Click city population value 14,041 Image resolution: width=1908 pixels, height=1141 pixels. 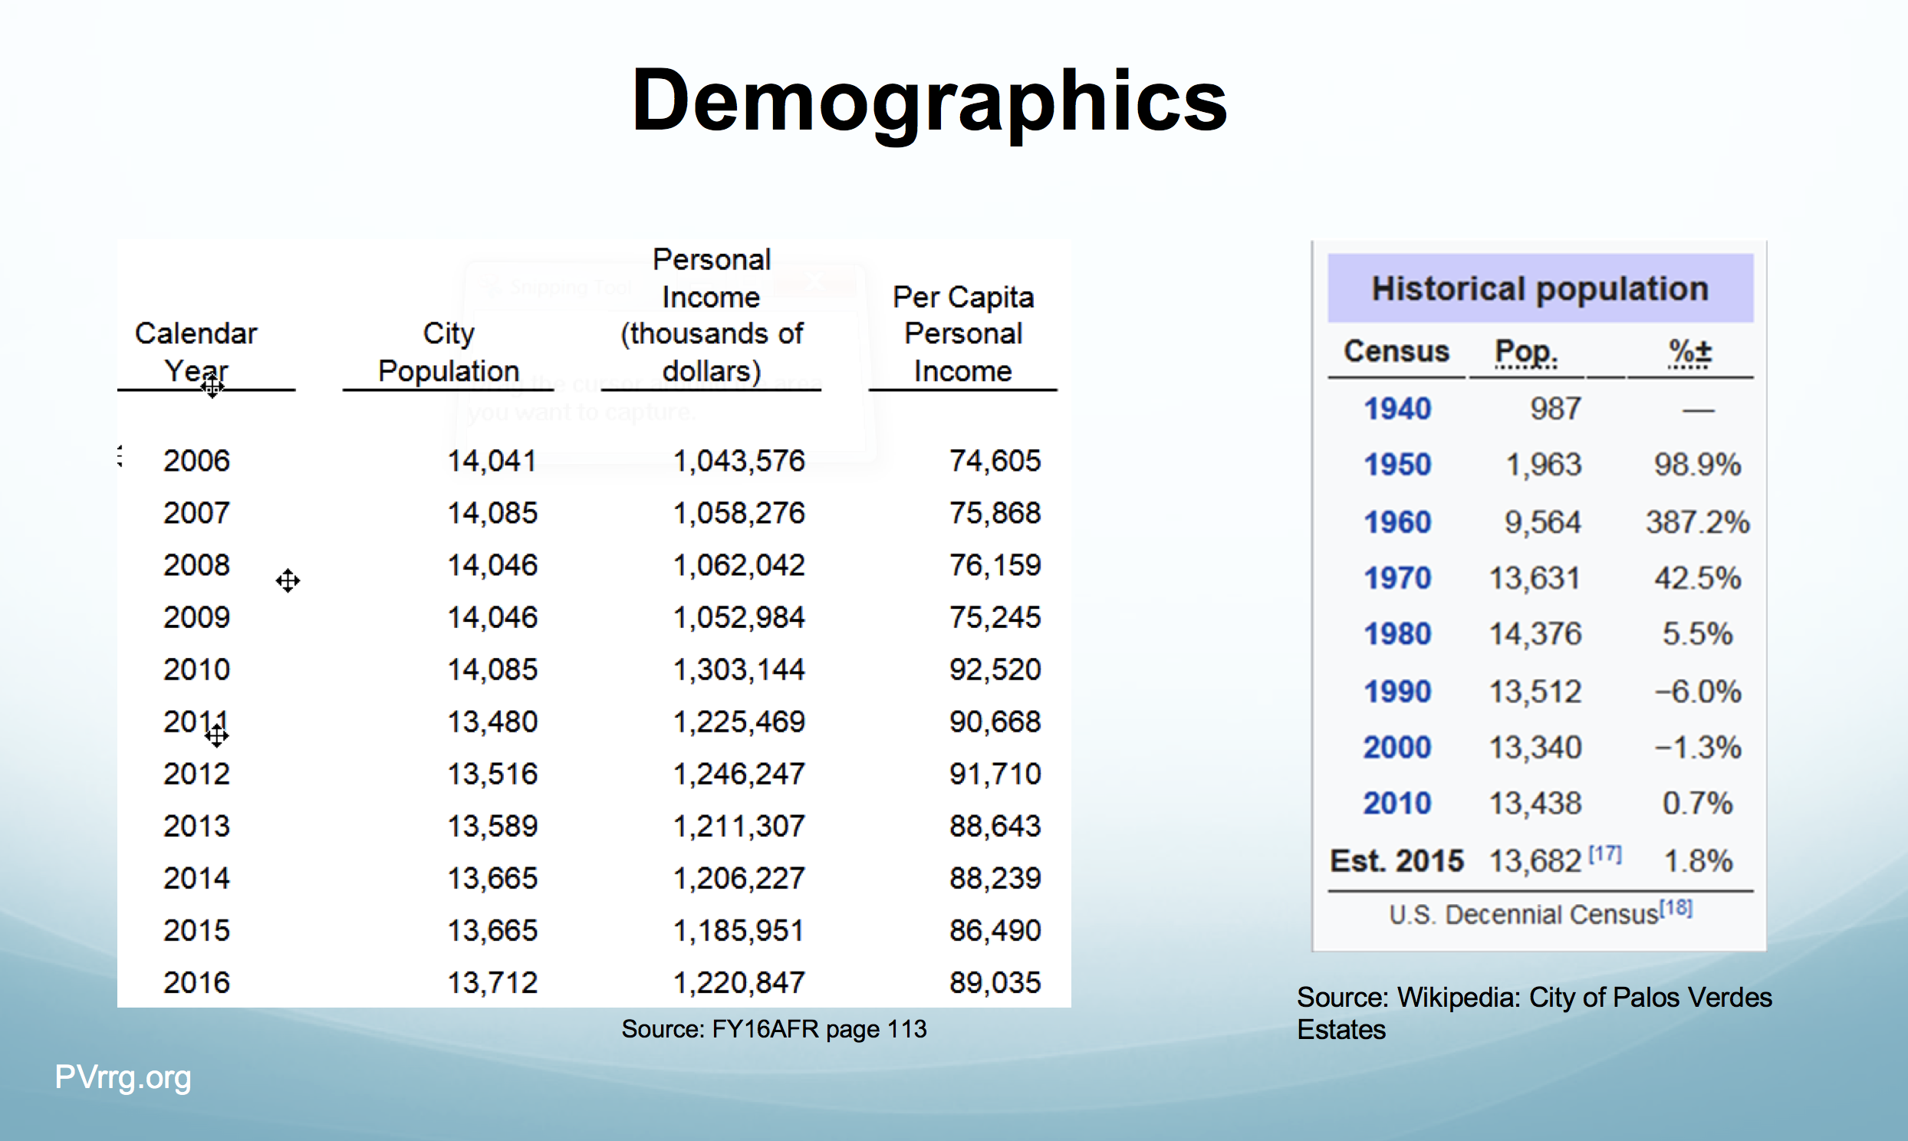(x=492, y=461)
